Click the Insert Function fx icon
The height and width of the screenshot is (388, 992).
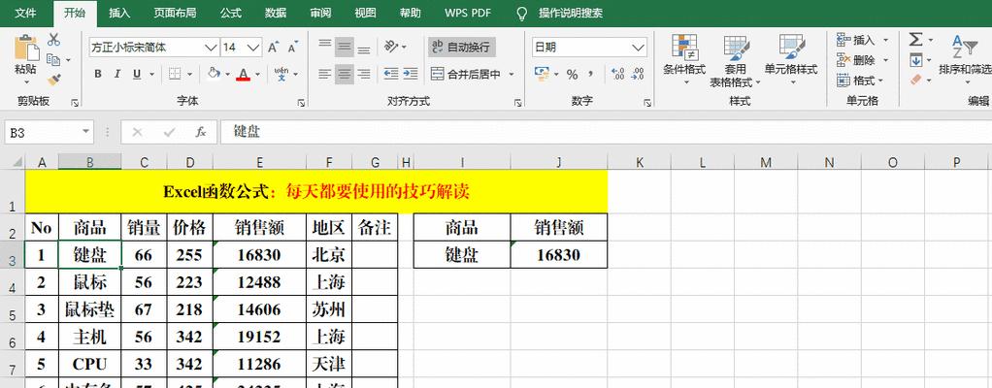click(201, 132)
